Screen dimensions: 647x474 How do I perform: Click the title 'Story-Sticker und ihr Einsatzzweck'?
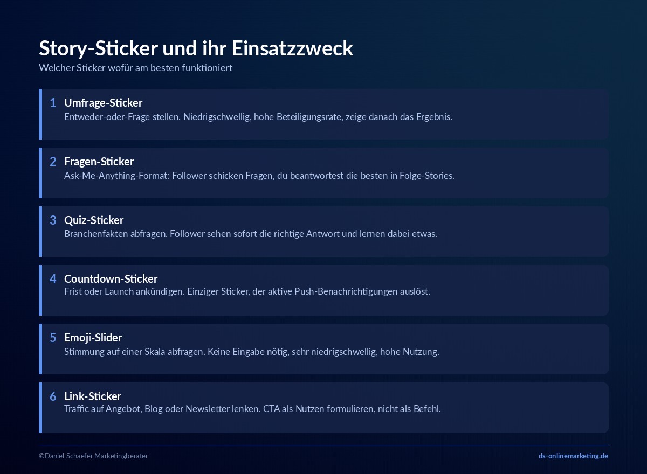196,48
